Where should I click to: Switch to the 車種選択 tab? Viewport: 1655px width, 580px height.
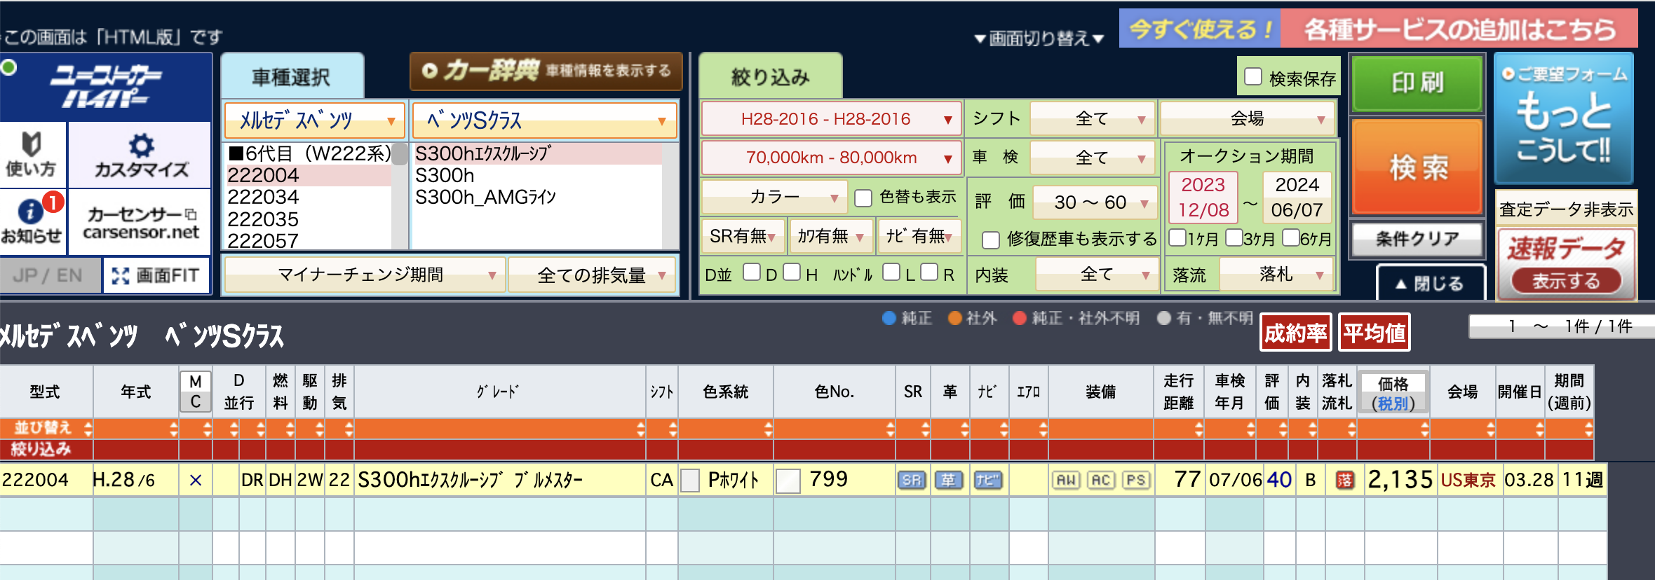point(292,76)
